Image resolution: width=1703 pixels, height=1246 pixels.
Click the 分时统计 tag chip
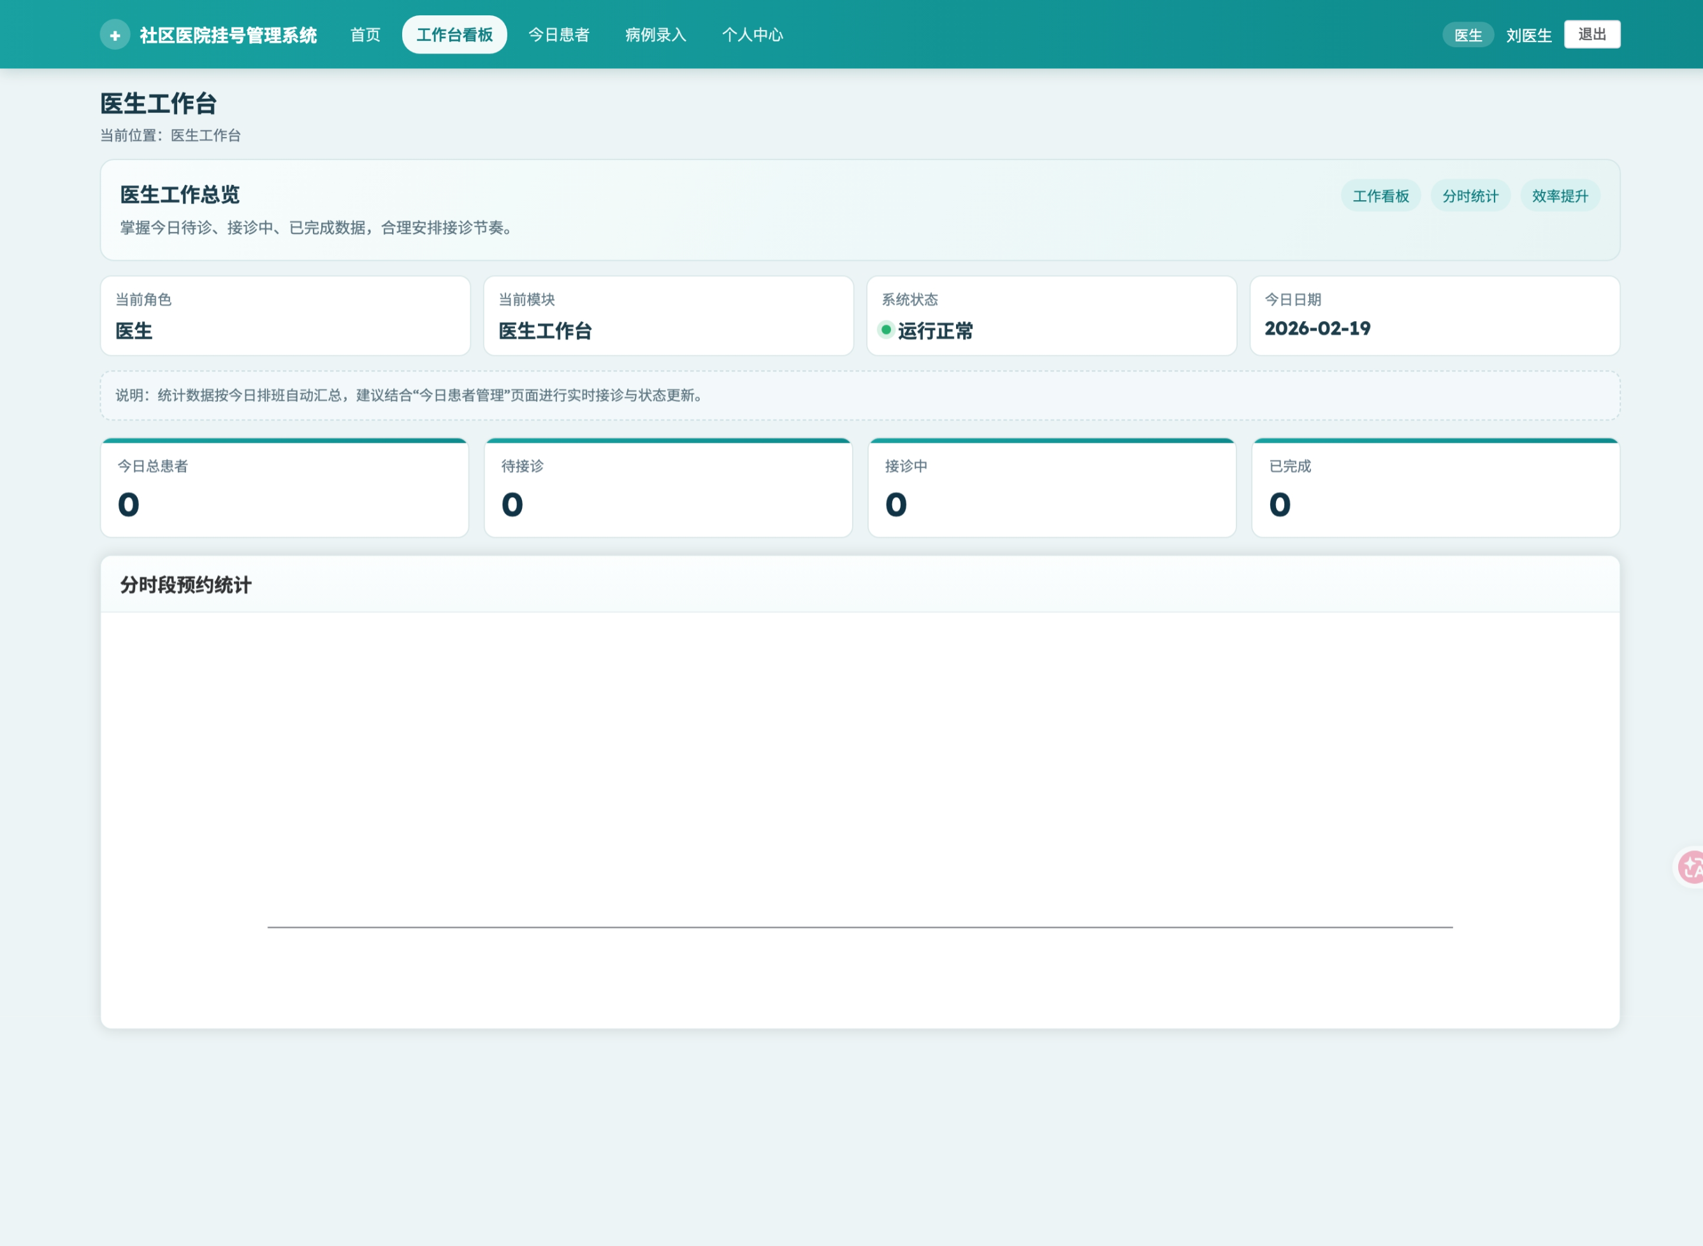click(x=1470, y=196)
